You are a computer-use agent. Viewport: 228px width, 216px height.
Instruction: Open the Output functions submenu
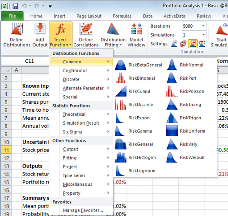[81, 149]
